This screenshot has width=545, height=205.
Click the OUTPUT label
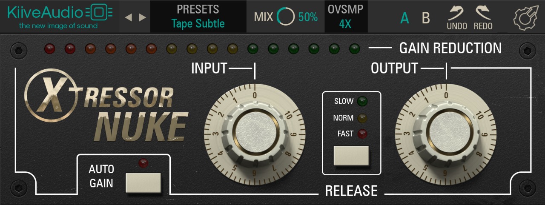[x=394, y=68]
